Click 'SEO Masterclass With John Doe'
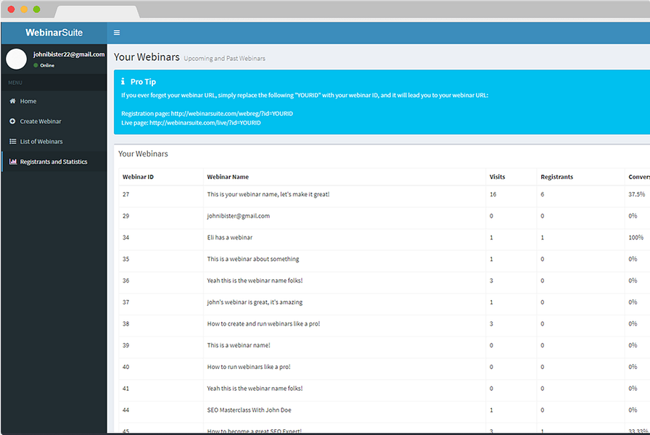Screen dimensions: 650x435 [x=249, y=410]
